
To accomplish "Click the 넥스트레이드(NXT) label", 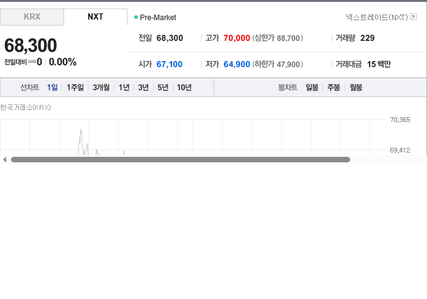I will (376, 17).
